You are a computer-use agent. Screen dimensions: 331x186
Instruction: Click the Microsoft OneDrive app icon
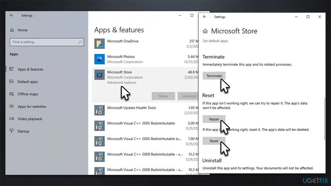(x=100, y=44)
